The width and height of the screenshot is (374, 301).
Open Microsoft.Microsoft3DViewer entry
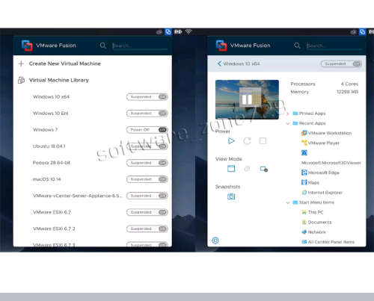(x=331, y=163)
